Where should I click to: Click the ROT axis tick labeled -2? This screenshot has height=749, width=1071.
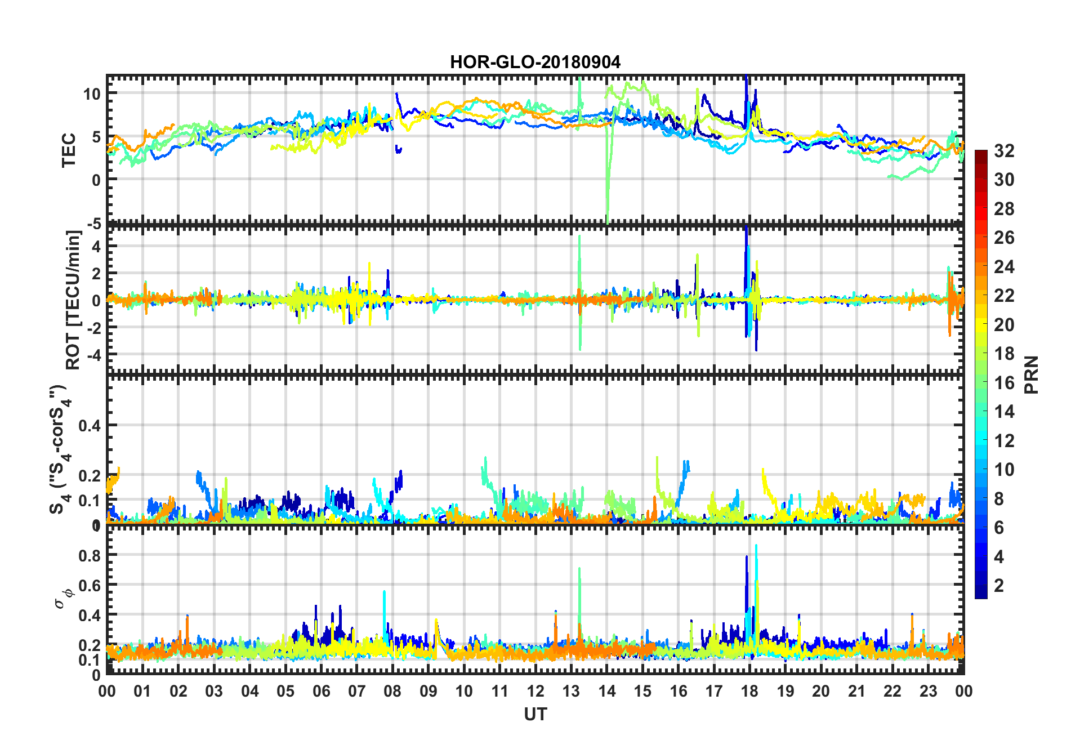click(x=94, y=328)
